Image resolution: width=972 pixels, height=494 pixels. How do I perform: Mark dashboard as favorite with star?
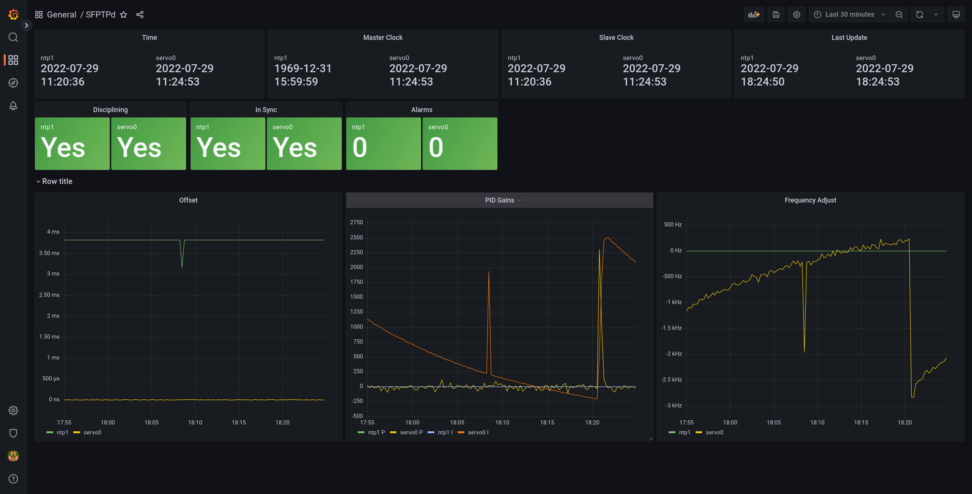[123, 14]
